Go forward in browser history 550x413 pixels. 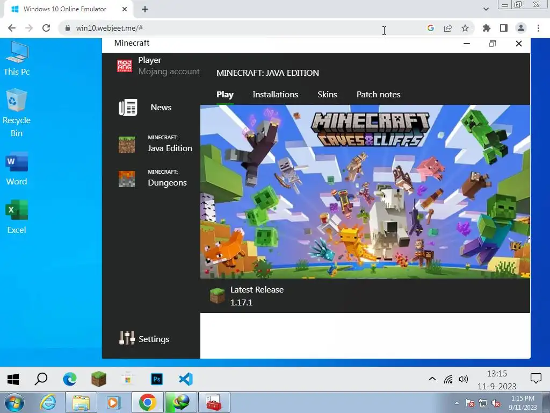point(29,28)
